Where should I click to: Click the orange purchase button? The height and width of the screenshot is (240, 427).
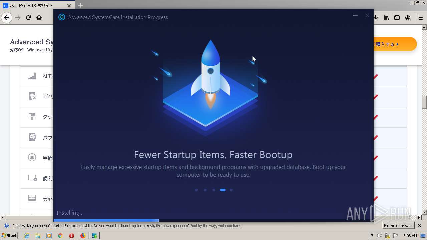(x=395, y=44)
